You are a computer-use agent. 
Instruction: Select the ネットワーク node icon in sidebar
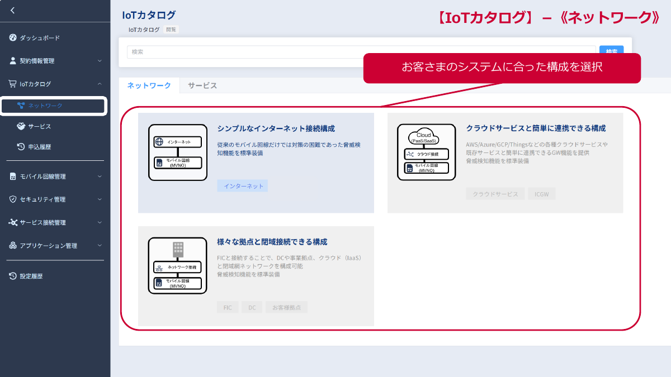pos(21,106)
